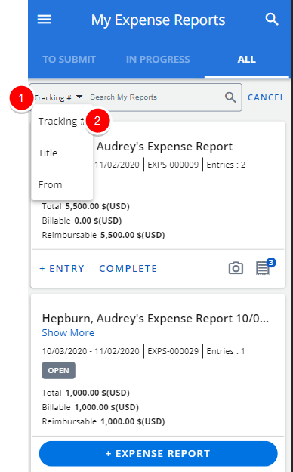293x472 pixels.
Task: Create a new + EXPENSE REPORT
Action: click(158, 453)
